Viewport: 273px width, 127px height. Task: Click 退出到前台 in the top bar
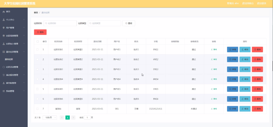[248, 3]
